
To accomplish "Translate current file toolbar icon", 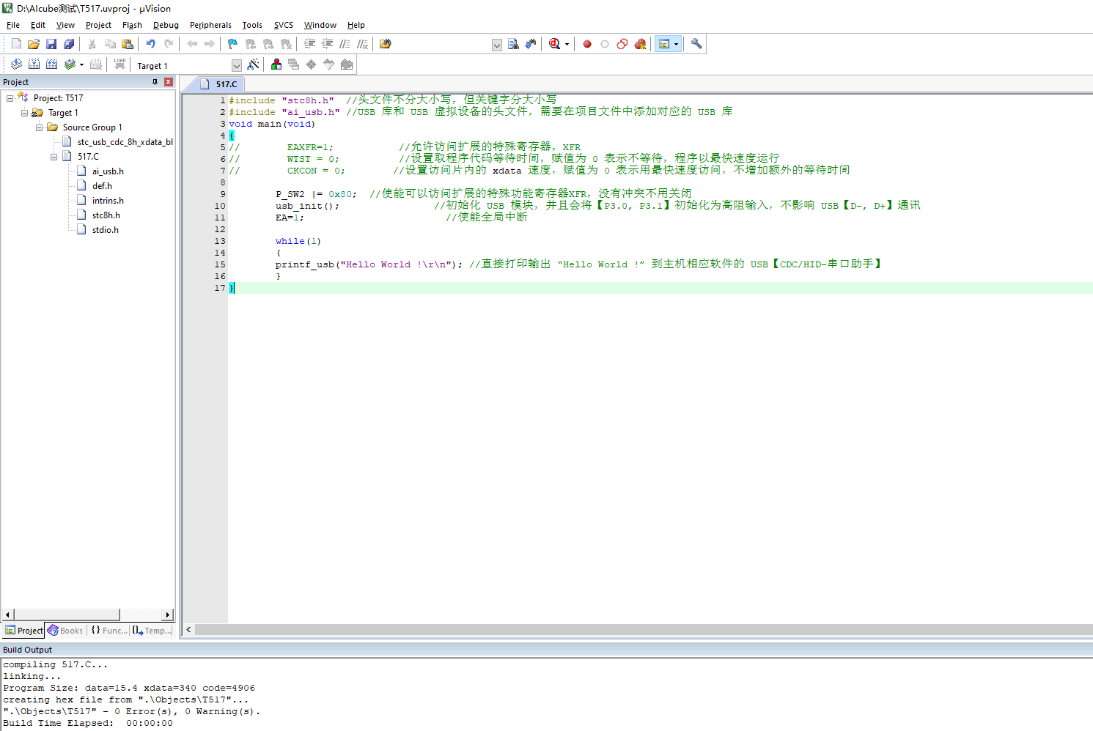I will coord(16,64).
